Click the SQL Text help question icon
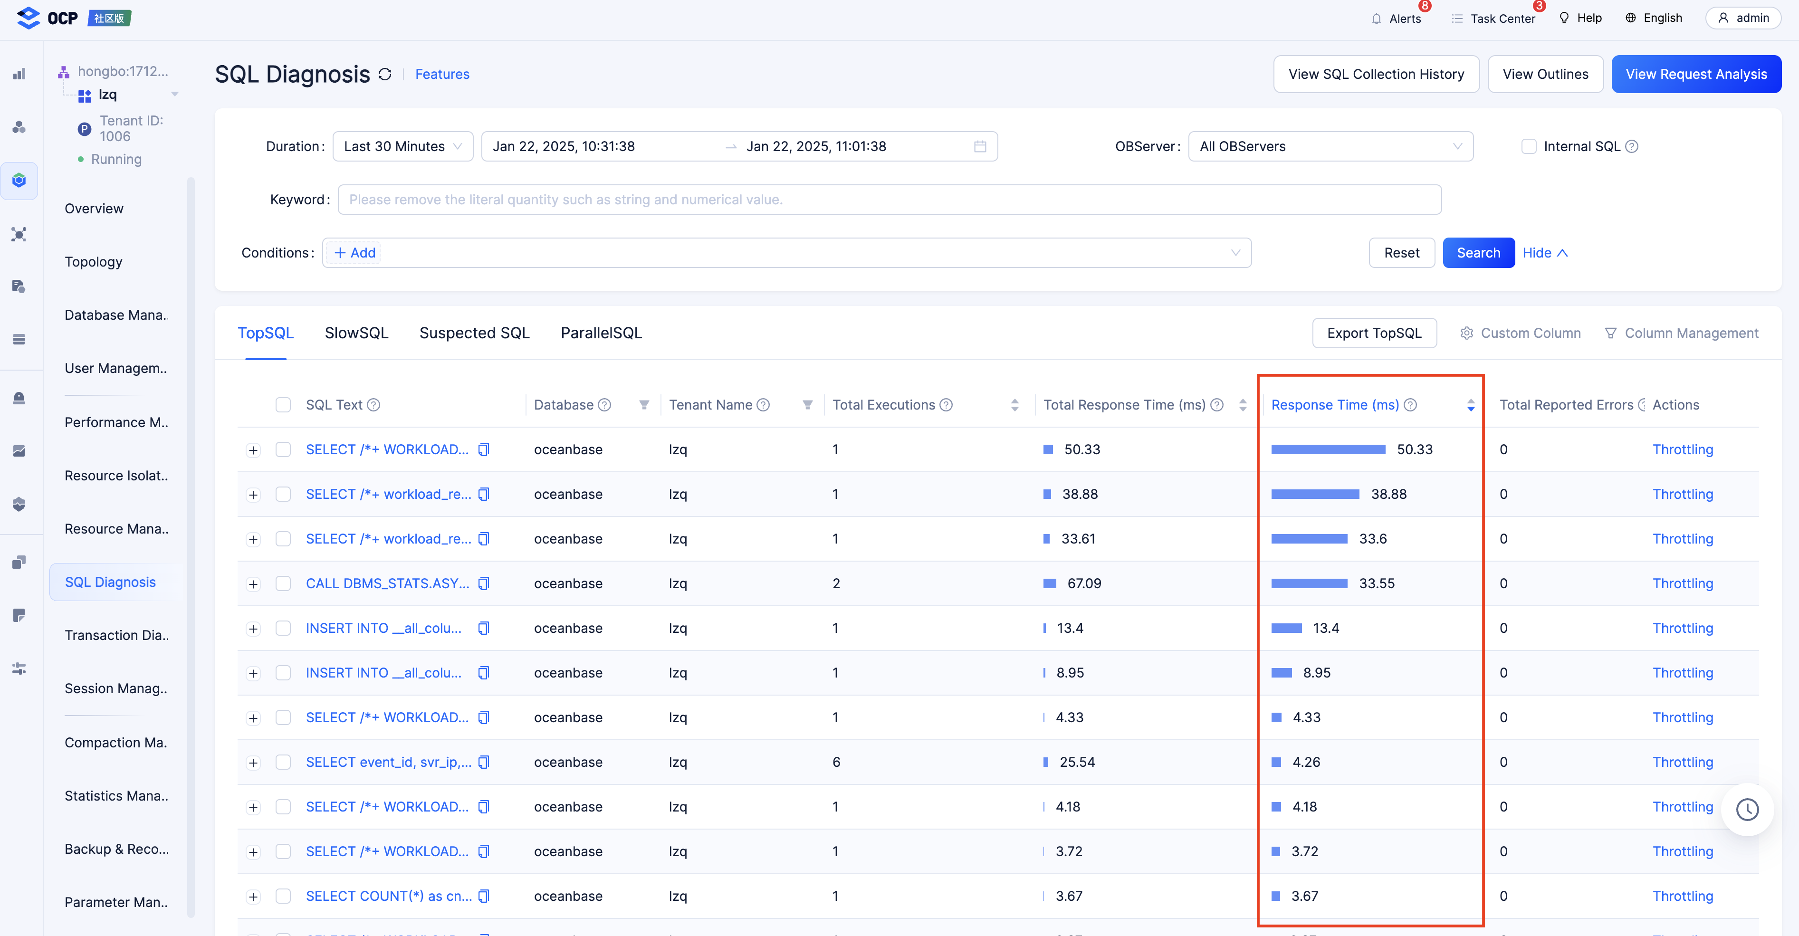This screenshot has width=1799, height=936. click(373, 405)
